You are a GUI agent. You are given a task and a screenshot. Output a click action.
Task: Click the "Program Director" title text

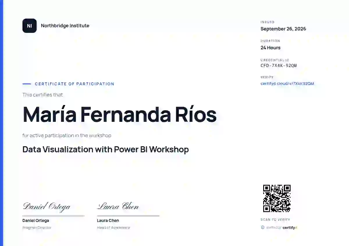(x=37, y=228)
